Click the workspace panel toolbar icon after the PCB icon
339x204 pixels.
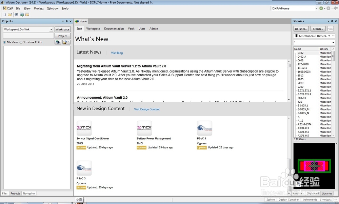(x=27, y=15)
